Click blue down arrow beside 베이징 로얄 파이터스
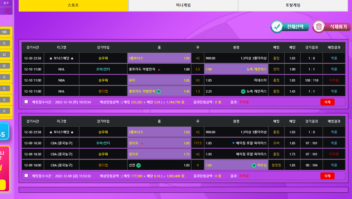The height and width of the screenshot is (199, 352). pyautogui.click(x=233, y=143)
